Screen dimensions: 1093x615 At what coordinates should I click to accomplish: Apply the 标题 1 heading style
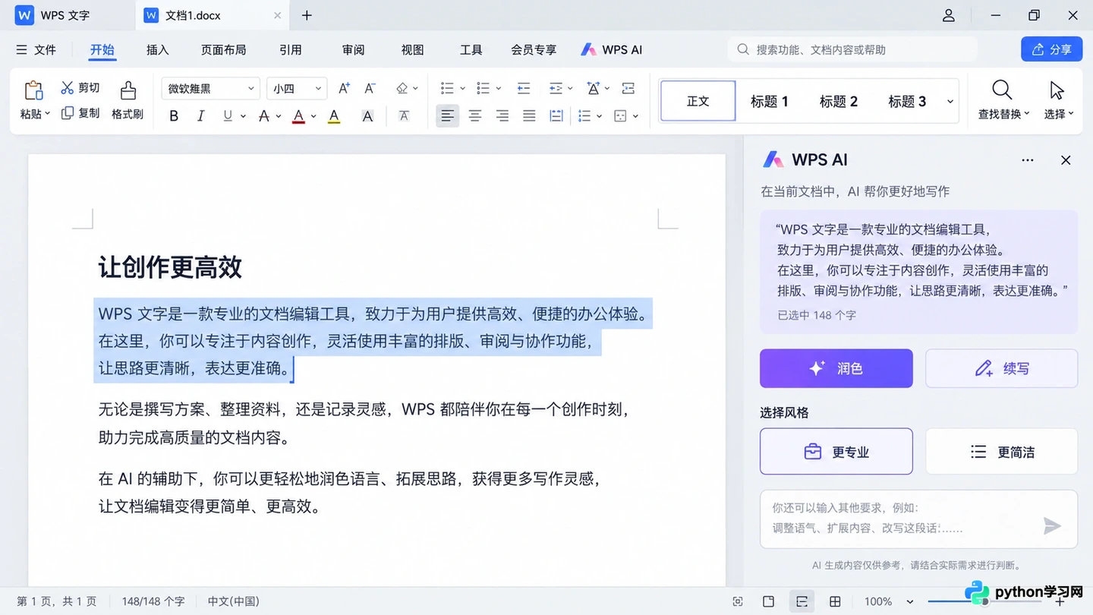point(770,101)
